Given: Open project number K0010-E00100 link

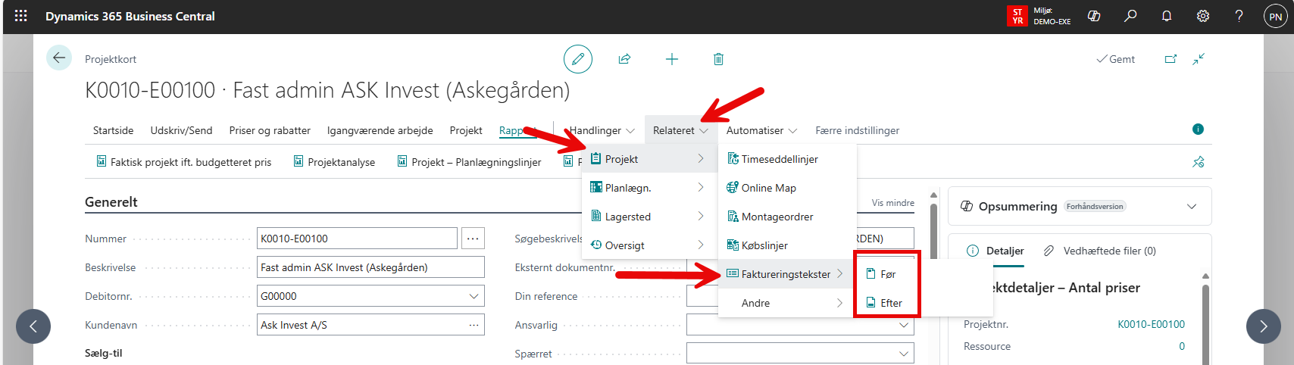Looking at the screenshot, I should click(1151, 324).
